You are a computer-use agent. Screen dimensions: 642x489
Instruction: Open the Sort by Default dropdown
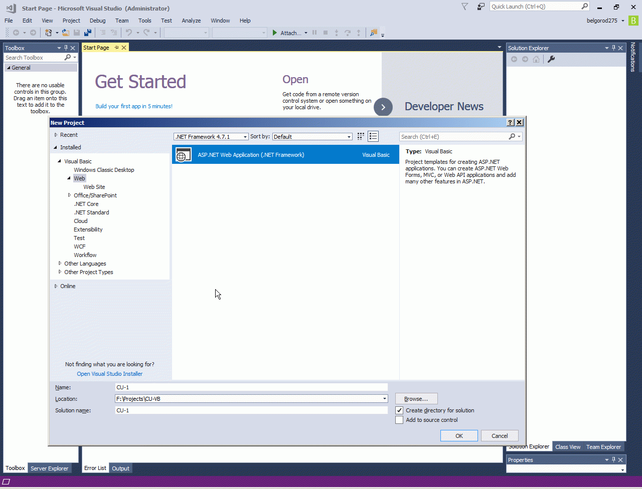(349, 137)
